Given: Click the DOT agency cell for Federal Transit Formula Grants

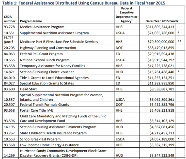Looking at the screenshot, I should click(119, 105).
